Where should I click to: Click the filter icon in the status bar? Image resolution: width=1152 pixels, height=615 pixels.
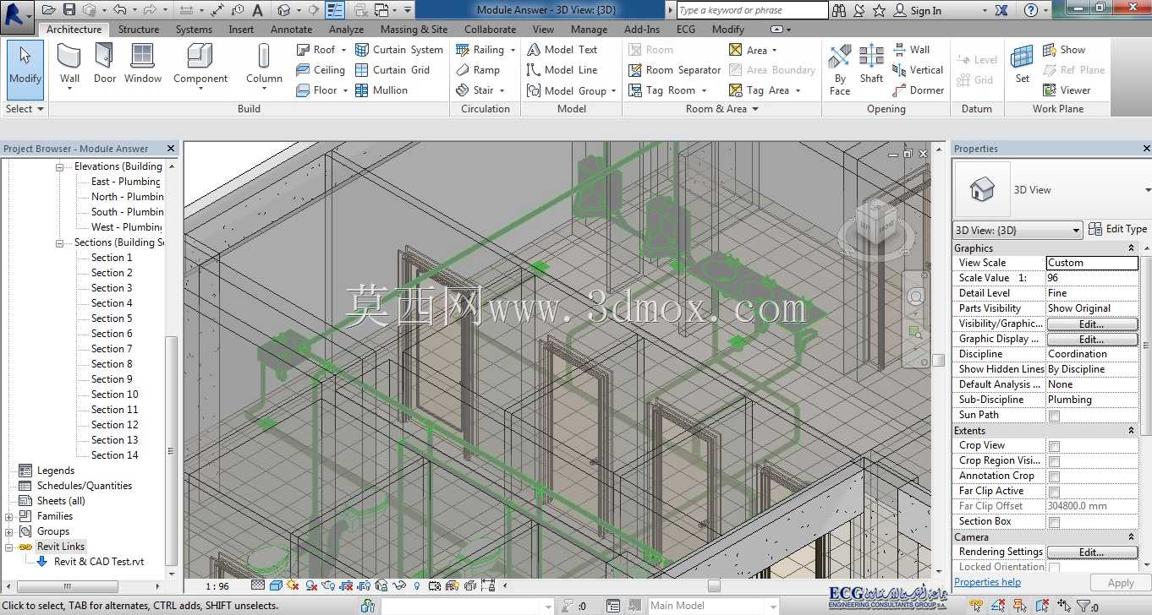pyautogui.click(x=1083, y=606)
